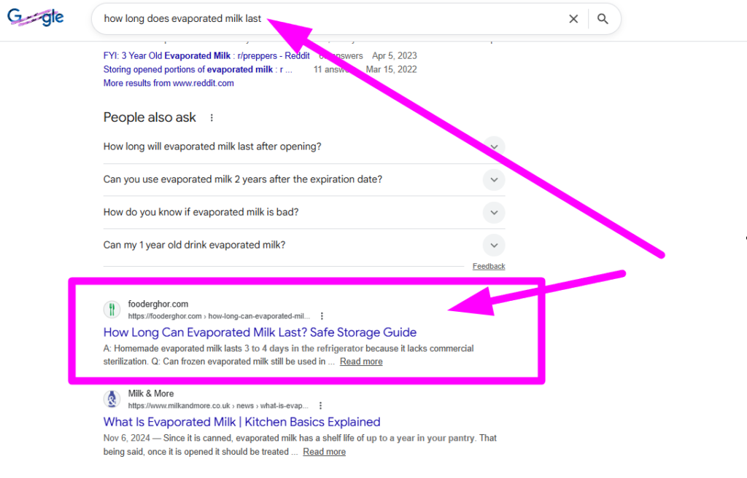The image size is (747, 478).
Task: Expand "Can my 1 year old drink evaporated milk?"
Action: [494, 245]
